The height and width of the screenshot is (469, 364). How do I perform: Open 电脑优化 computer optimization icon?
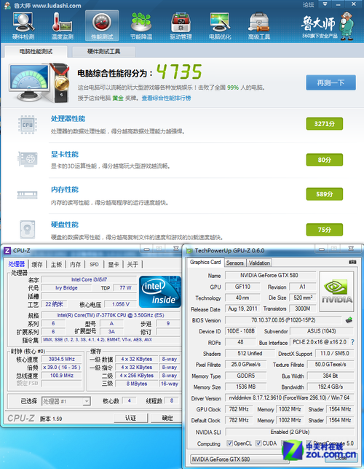pos(220,26)
